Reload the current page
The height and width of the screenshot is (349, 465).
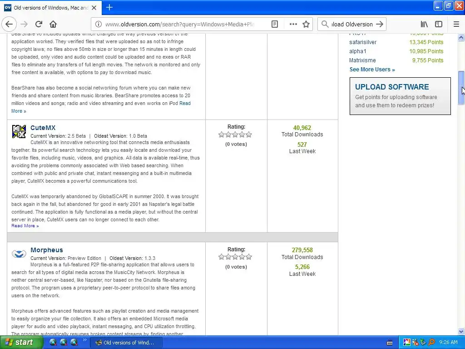coord(39,24)
